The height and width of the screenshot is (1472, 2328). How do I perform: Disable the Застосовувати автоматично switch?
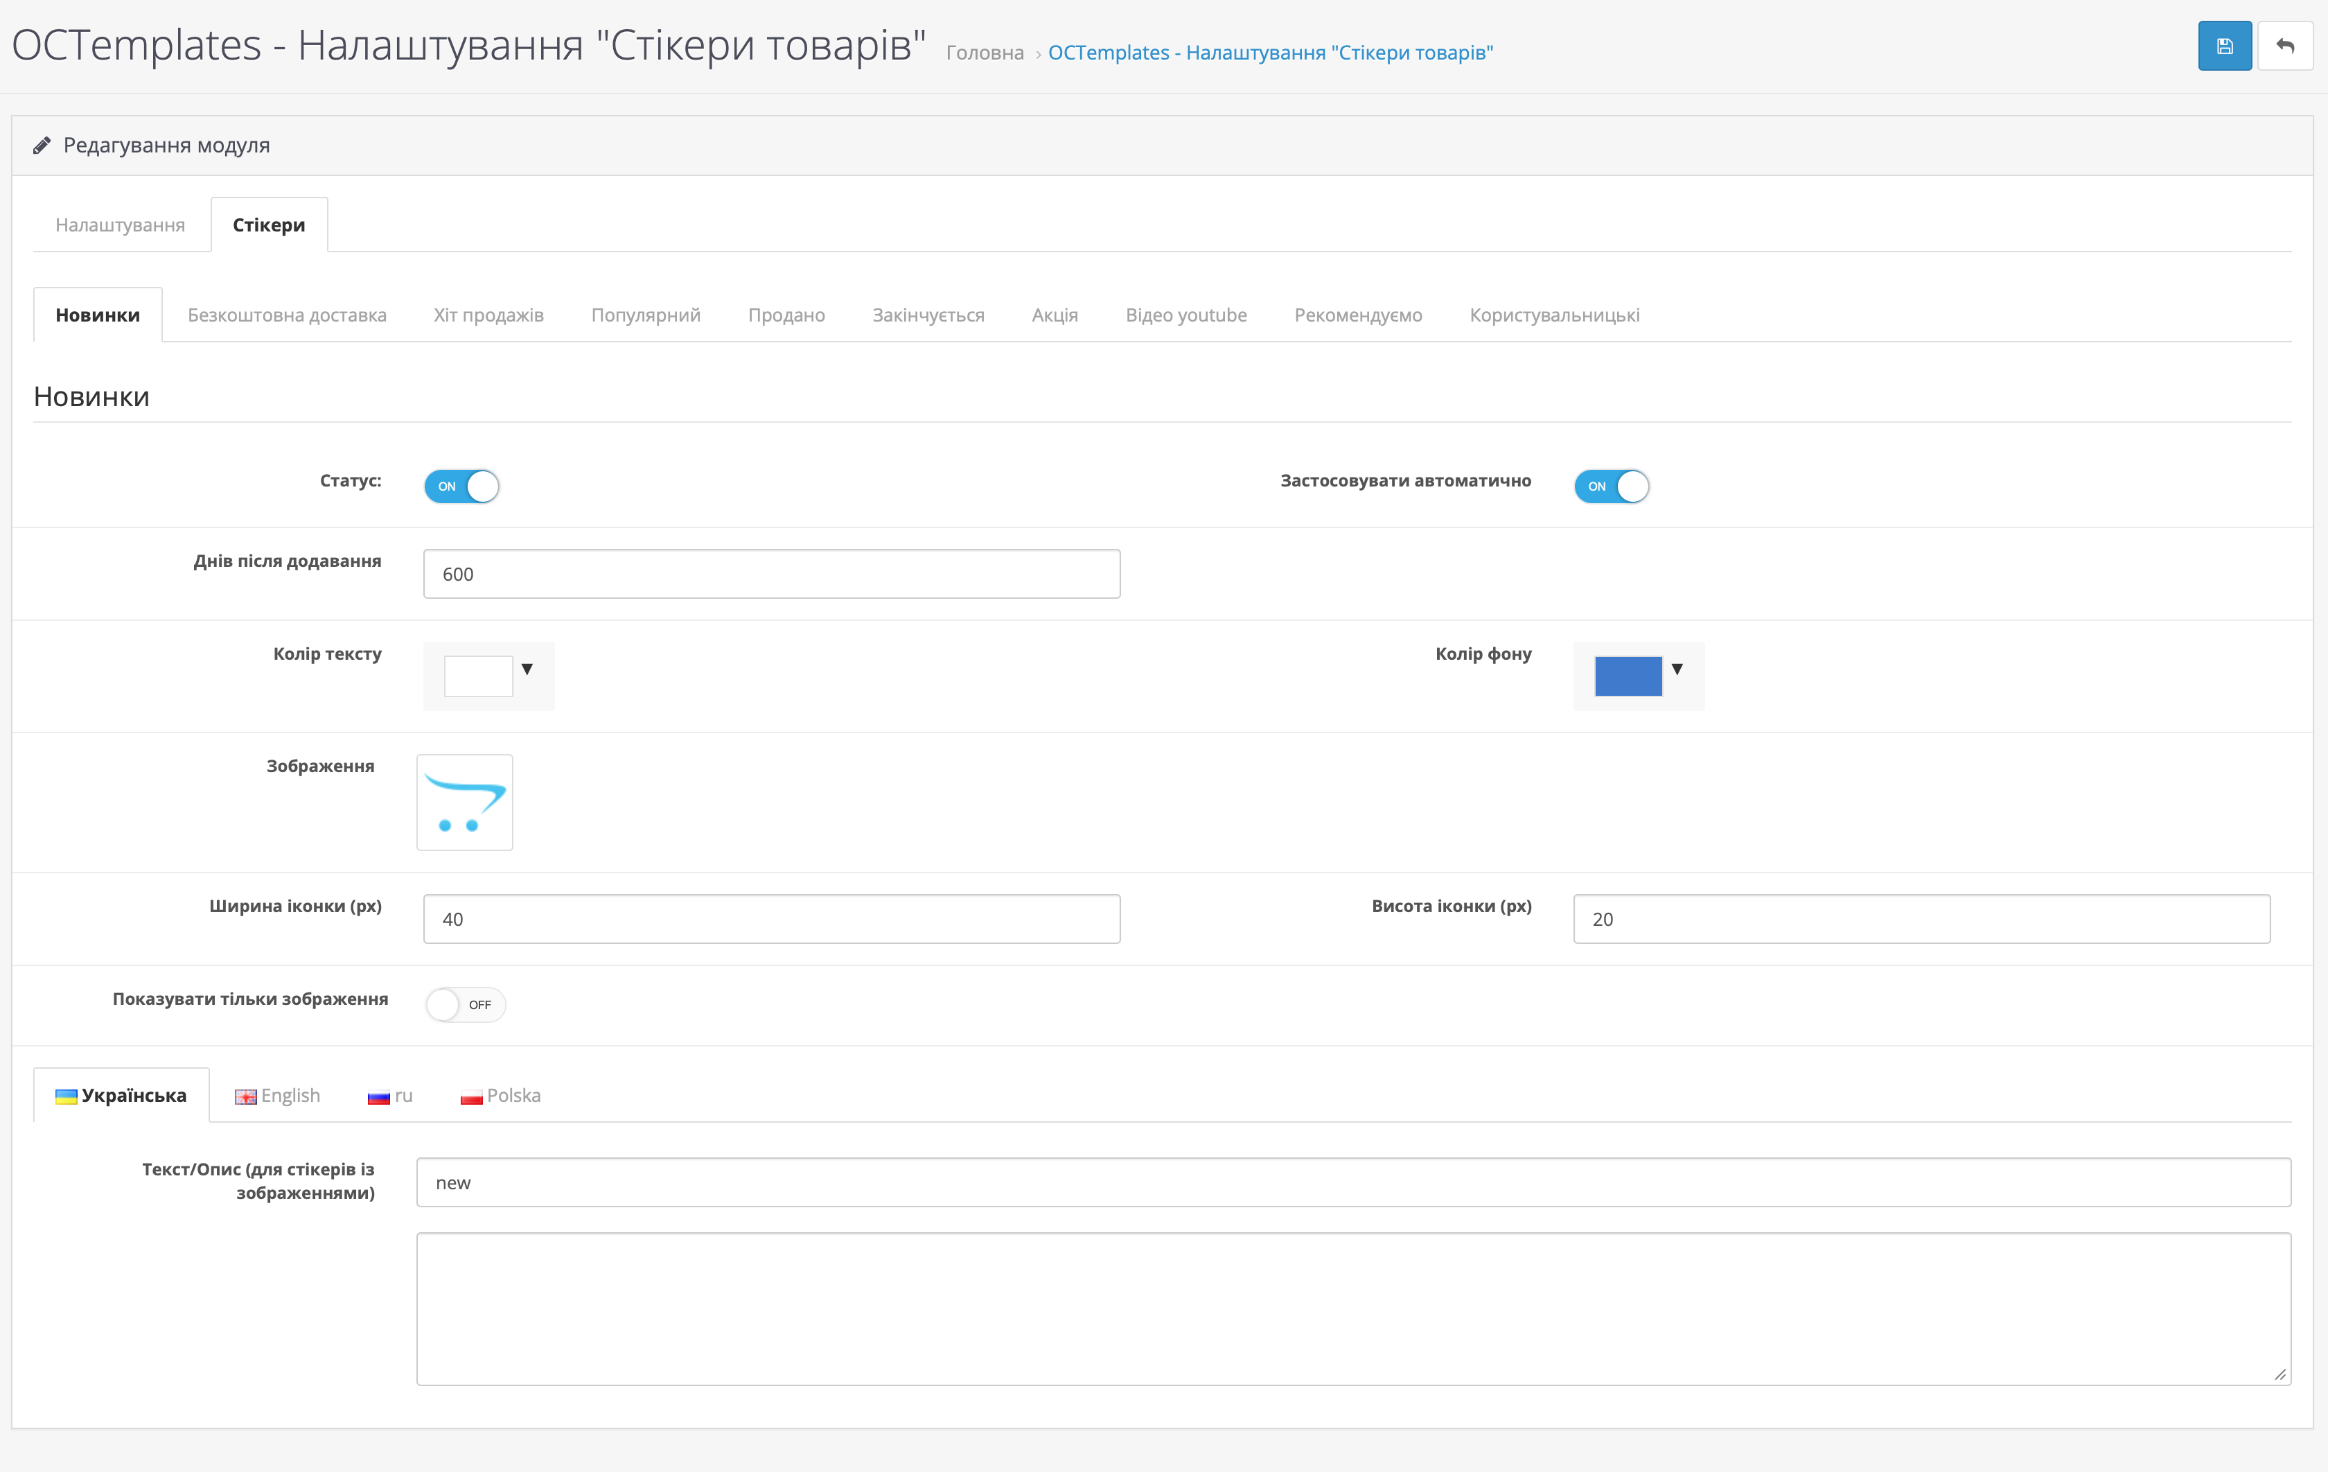(x=1612, y=486)
